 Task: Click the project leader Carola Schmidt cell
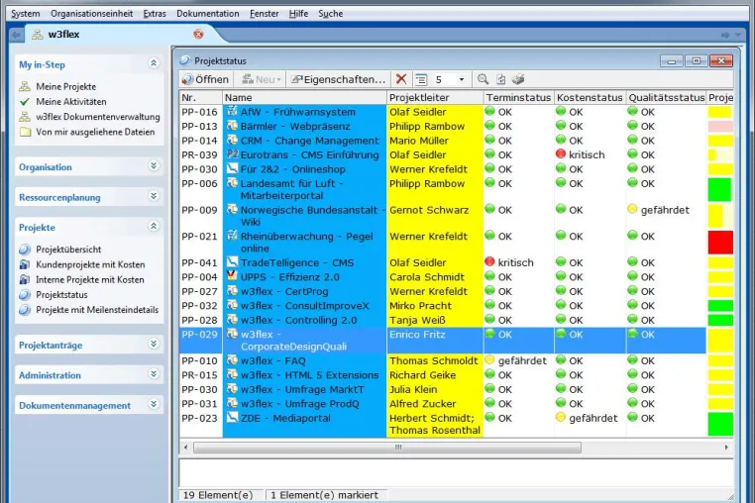click(435, 277)
